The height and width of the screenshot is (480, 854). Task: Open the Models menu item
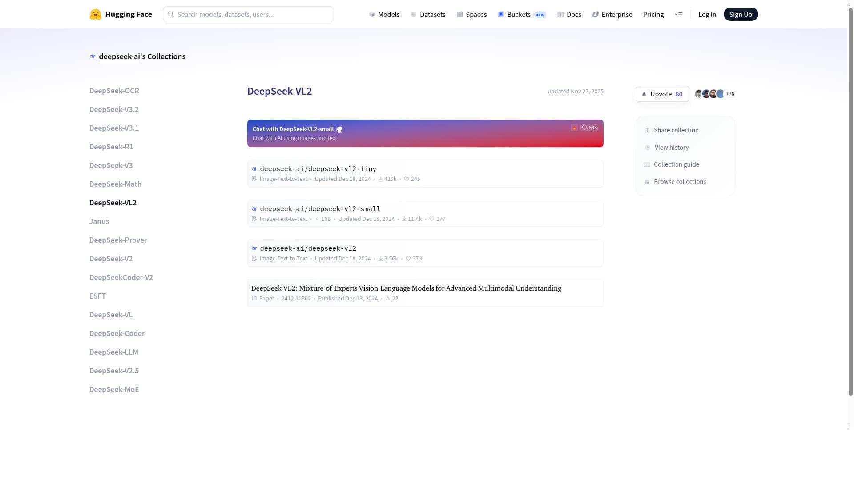(384, 15)
